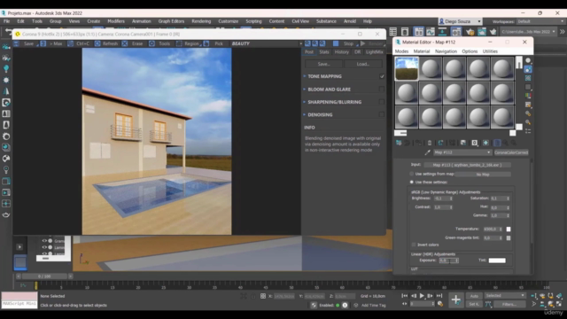Click the Reset Map trash icon in Material Editor
The height and width of the screenshot is (319, 567).
tap(430, 143)
